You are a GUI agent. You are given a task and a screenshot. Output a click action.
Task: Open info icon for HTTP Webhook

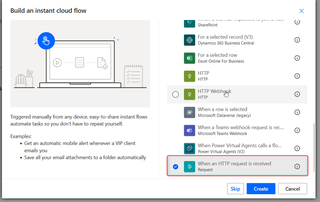coord(297,94)
